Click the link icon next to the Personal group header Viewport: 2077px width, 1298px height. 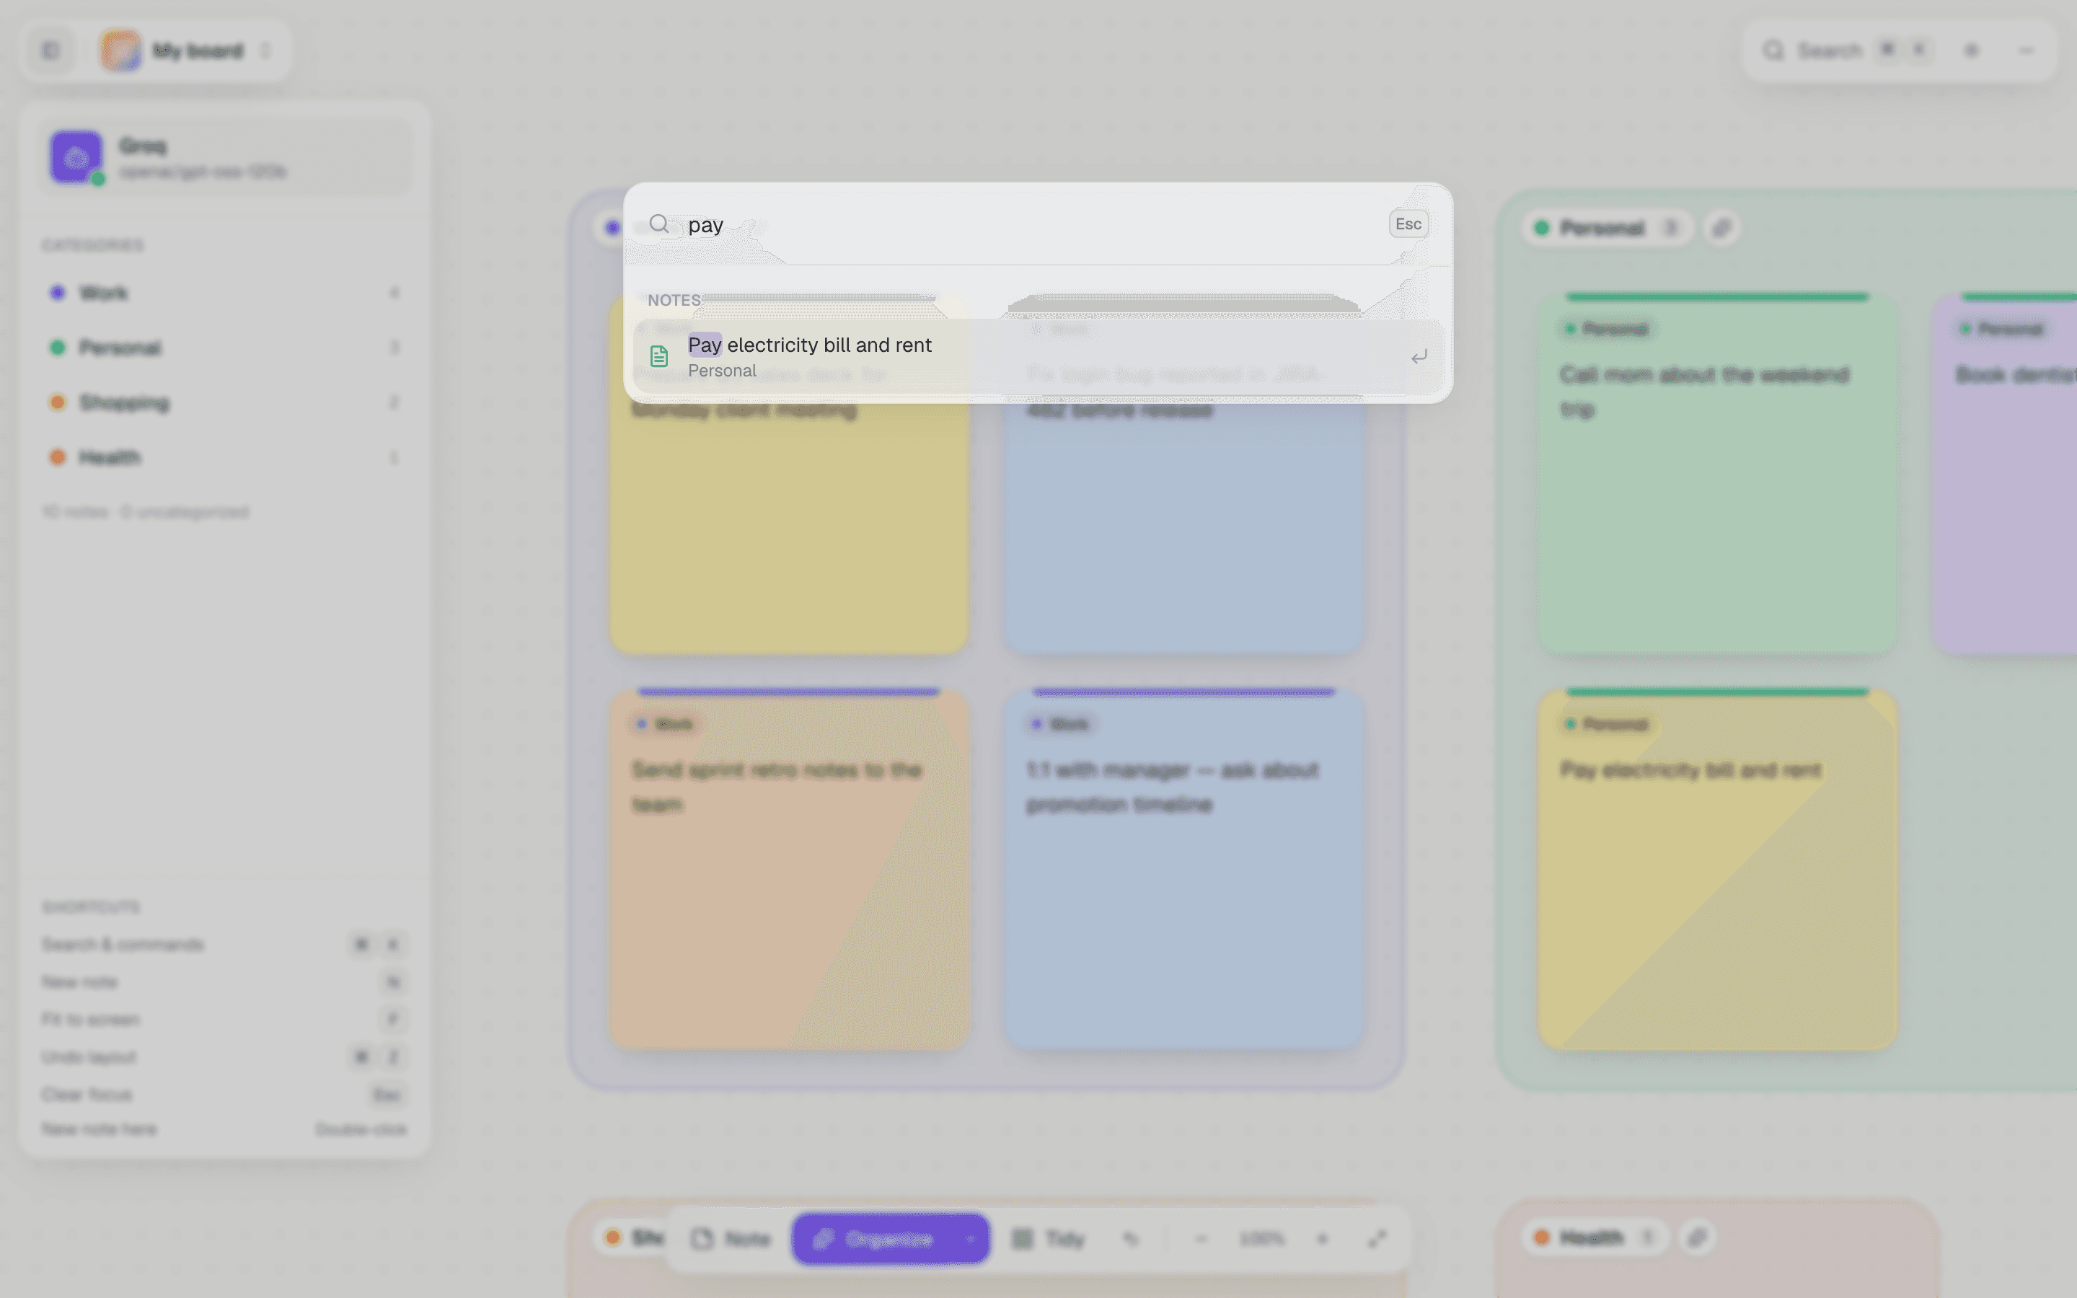coord(1721,229)
